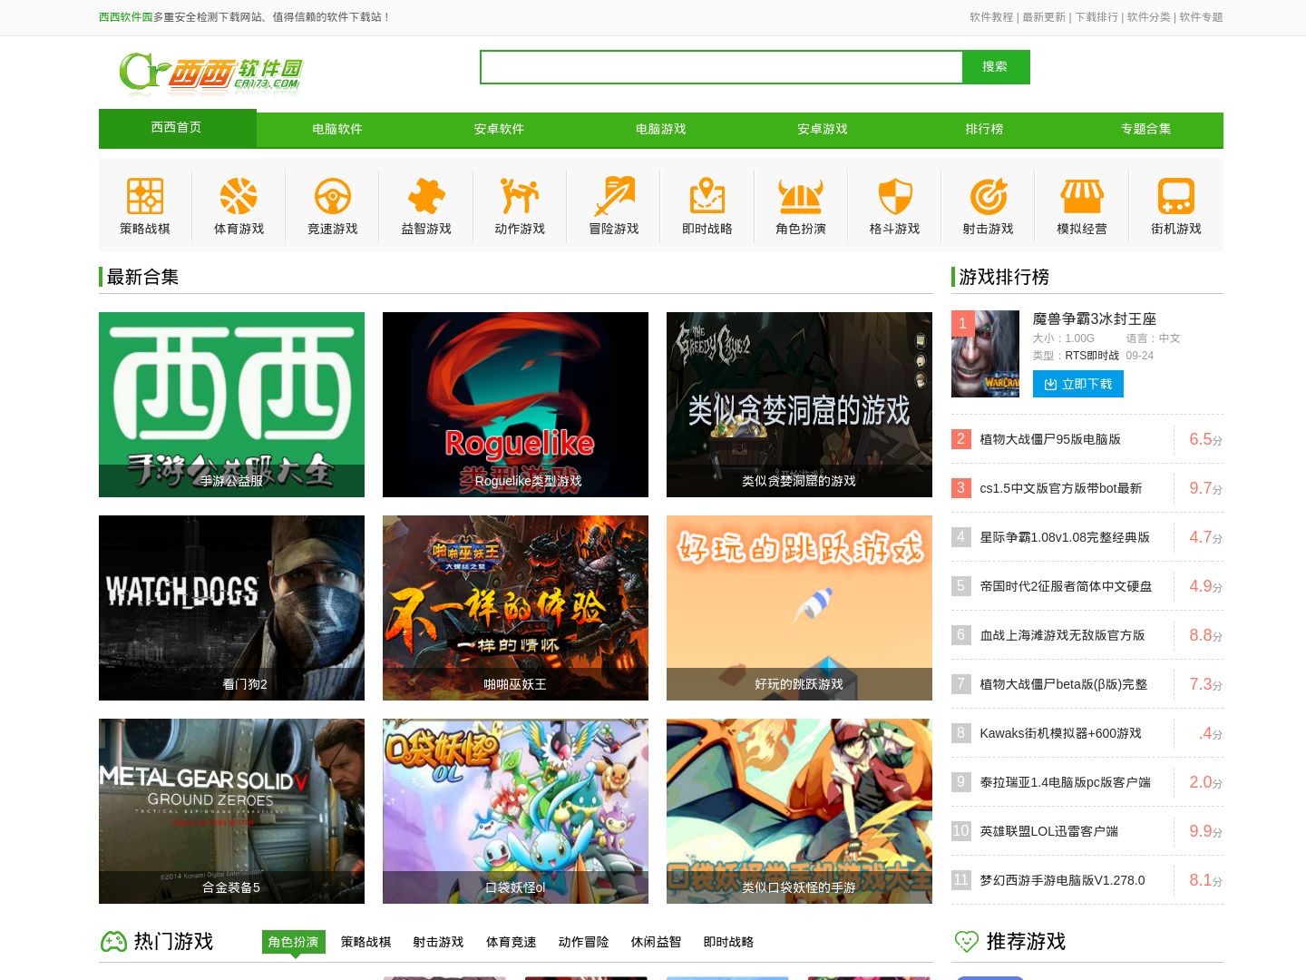
Task: Open 英雄联盟LOL迅雷客户端 ranking entry
Action: tap(1048, 831)
